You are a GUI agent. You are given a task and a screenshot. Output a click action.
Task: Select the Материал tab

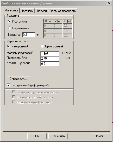pyautogui.click(x=11, y=10)
